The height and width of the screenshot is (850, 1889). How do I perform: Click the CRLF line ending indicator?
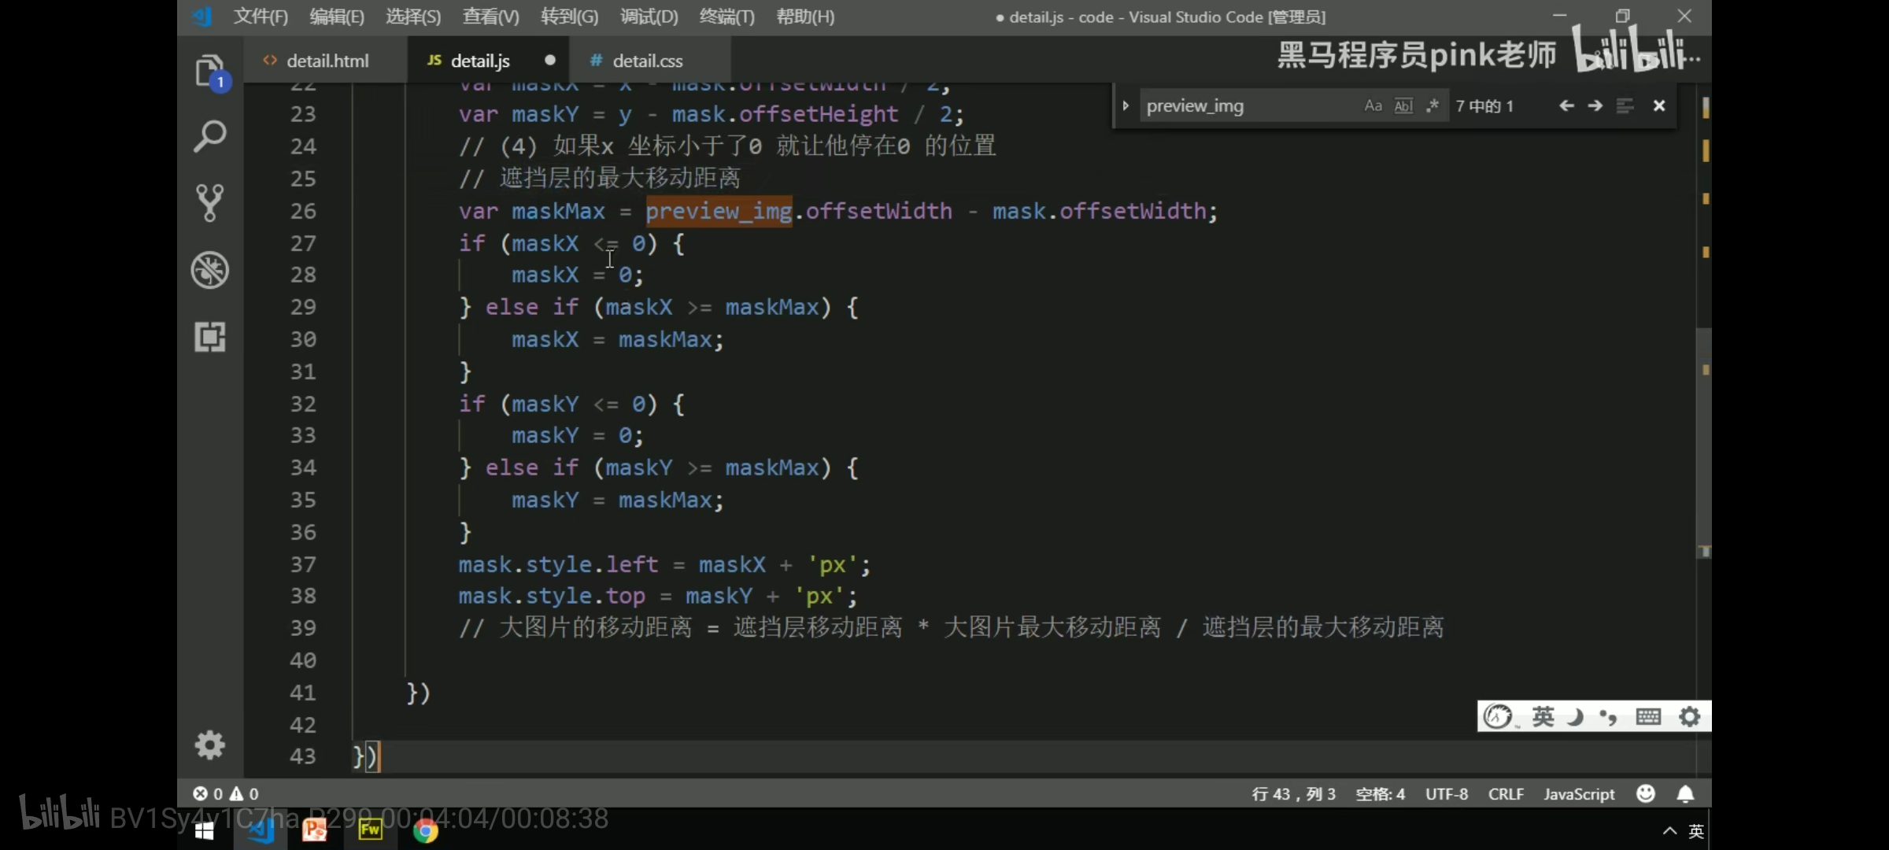pos(1506,794)
